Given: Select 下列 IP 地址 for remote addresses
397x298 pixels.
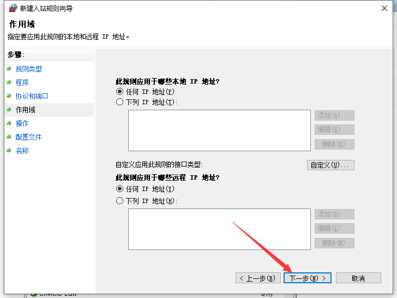Looking at the screenshot, I should tap(120, 201).
